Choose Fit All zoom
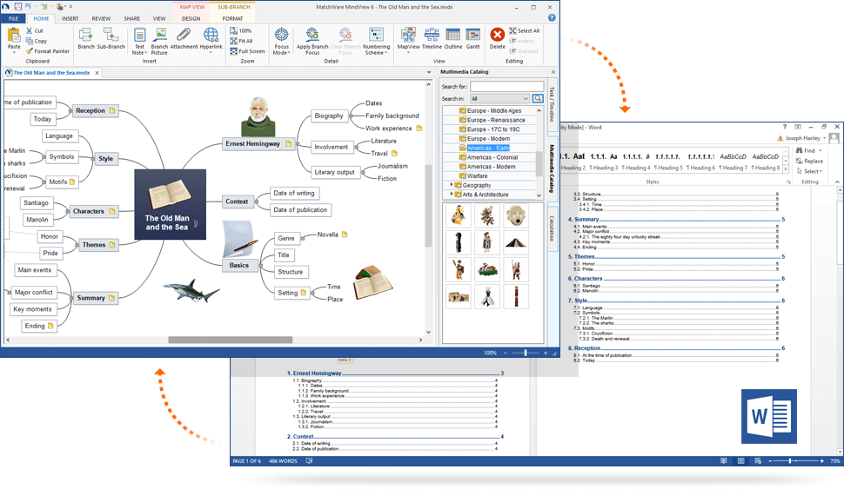This screenshot has height=489, width=844. (x=241, y=41)
